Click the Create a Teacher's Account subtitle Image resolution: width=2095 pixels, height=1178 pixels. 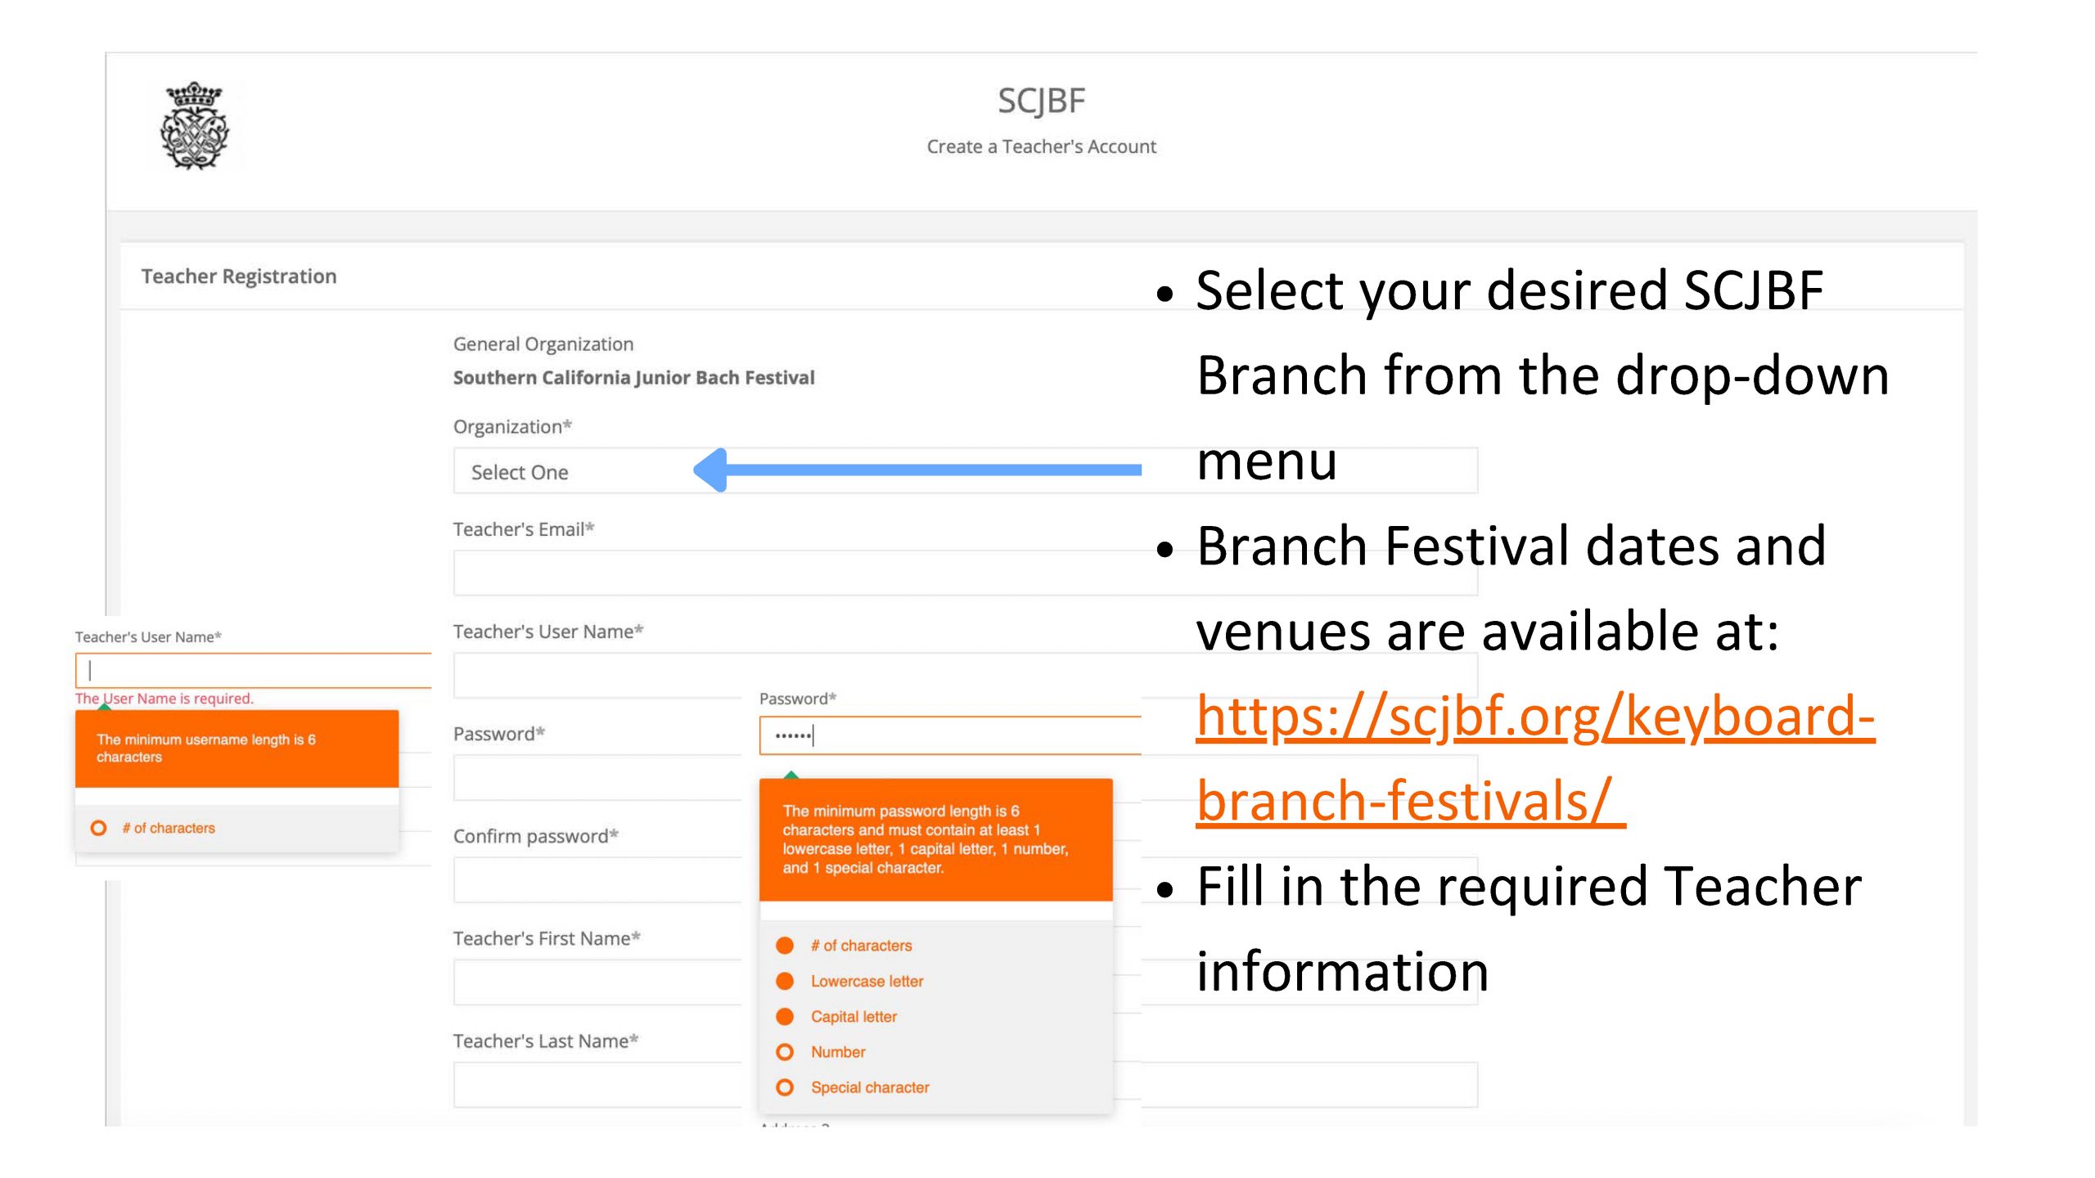coord(1041,146)
